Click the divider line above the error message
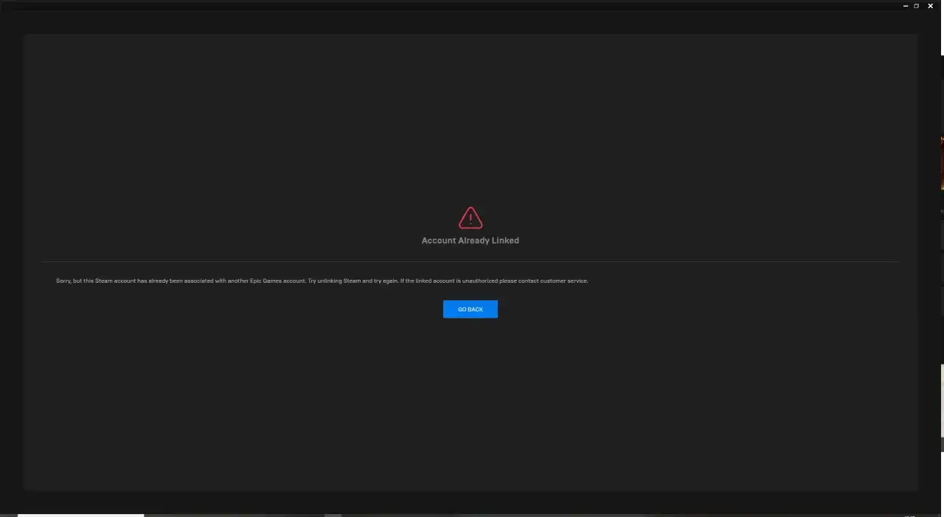Screen dimensions: 944x517 coord(471,262)
